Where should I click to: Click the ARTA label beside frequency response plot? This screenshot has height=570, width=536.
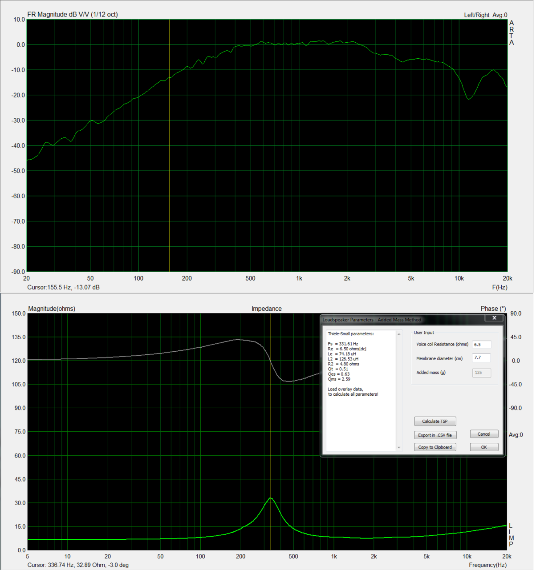point(512,33)
